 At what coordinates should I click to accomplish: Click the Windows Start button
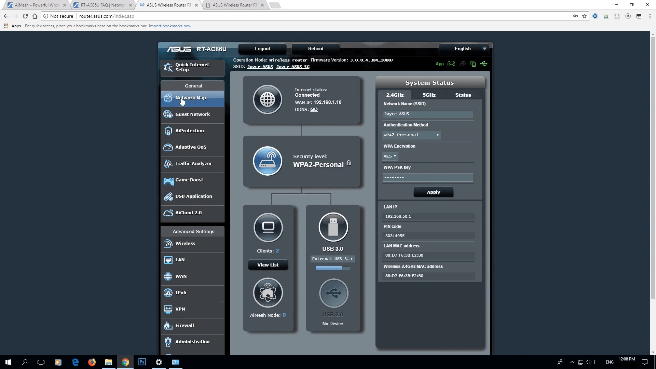point(8,362)
